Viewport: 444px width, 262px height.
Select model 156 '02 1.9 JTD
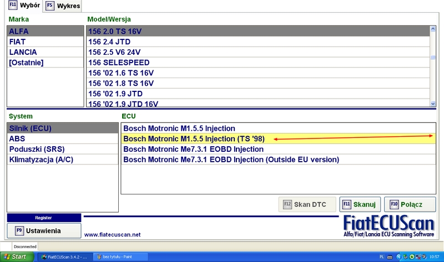(x=258, y=94)
